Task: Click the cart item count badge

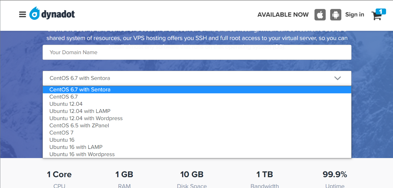Action: [x=381, y=11]
